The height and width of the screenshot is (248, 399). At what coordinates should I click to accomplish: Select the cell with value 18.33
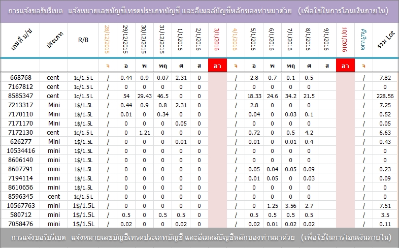[254, 96]
